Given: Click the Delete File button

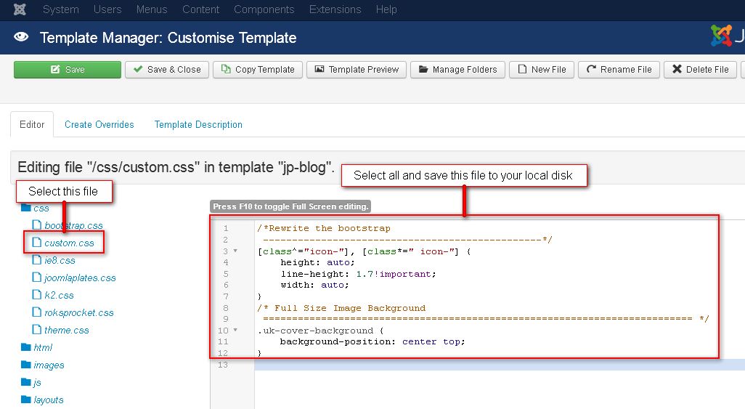Looking at the screenshot, I should pyautogui.click(x=700, y=70).
